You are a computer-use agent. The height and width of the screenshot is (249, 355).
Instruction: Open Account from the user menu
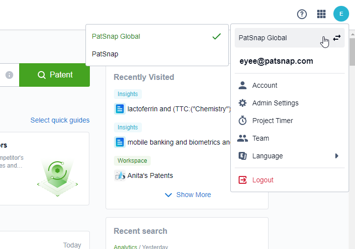coord(265,85)
